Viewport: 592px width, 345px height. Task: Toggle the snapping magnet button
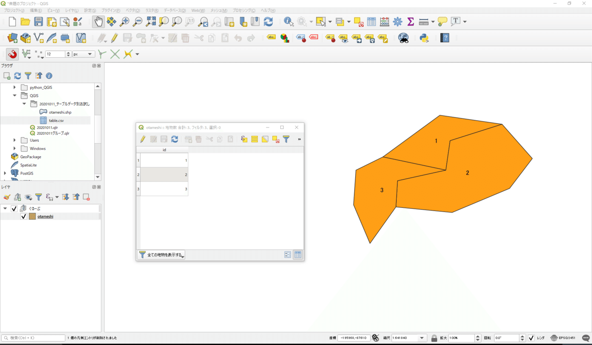click(12, 54)
